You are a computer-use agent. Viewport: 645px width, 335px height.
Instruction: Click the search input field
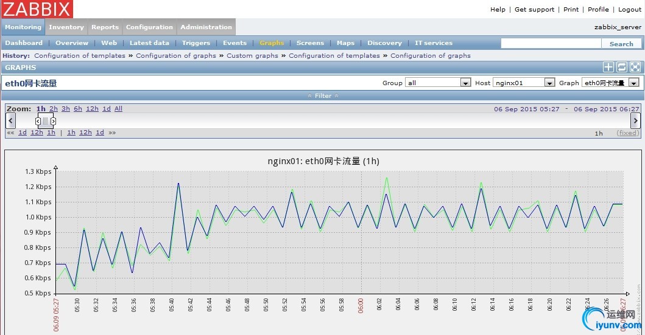click(551, 44)
